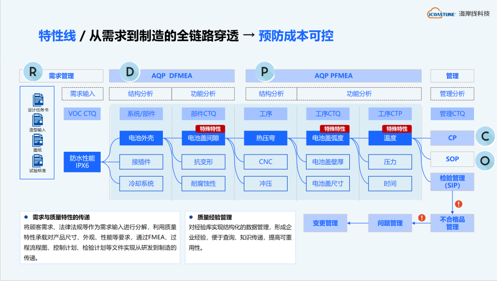The image size is (497, 281).
Task: Open the 问题管理 box
Action: click(x=390, y=223)
